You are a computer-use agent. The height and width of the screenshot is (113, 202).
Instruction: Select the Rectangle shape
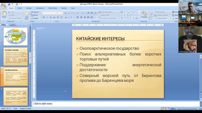(x=130, y=12)
